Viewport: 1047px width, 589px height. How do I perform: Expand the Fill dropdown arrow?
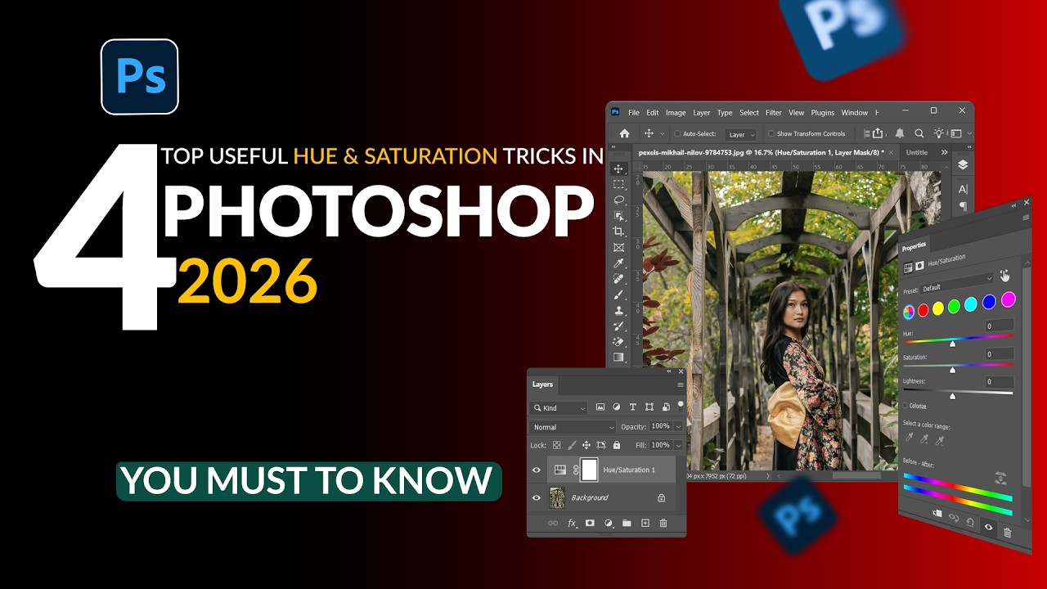678,445
